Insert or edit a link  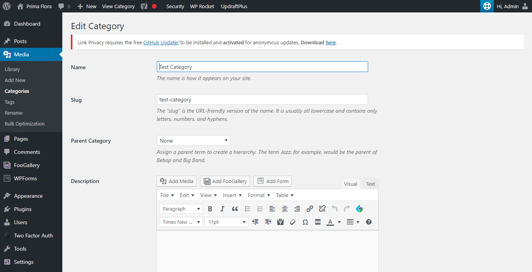click(x=310, y=209)
